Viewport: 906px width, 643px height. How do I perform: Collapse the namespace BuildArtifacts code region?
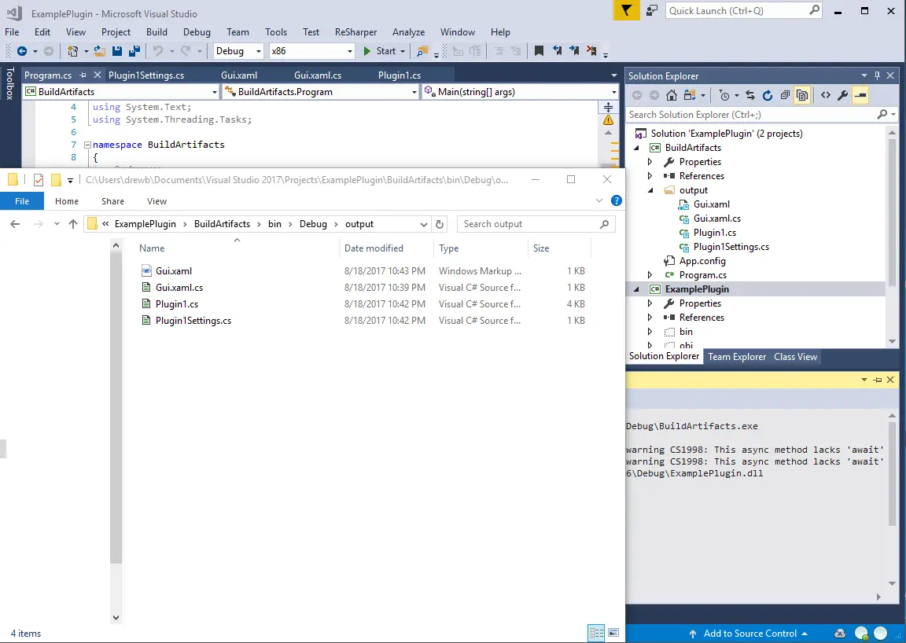88,145
